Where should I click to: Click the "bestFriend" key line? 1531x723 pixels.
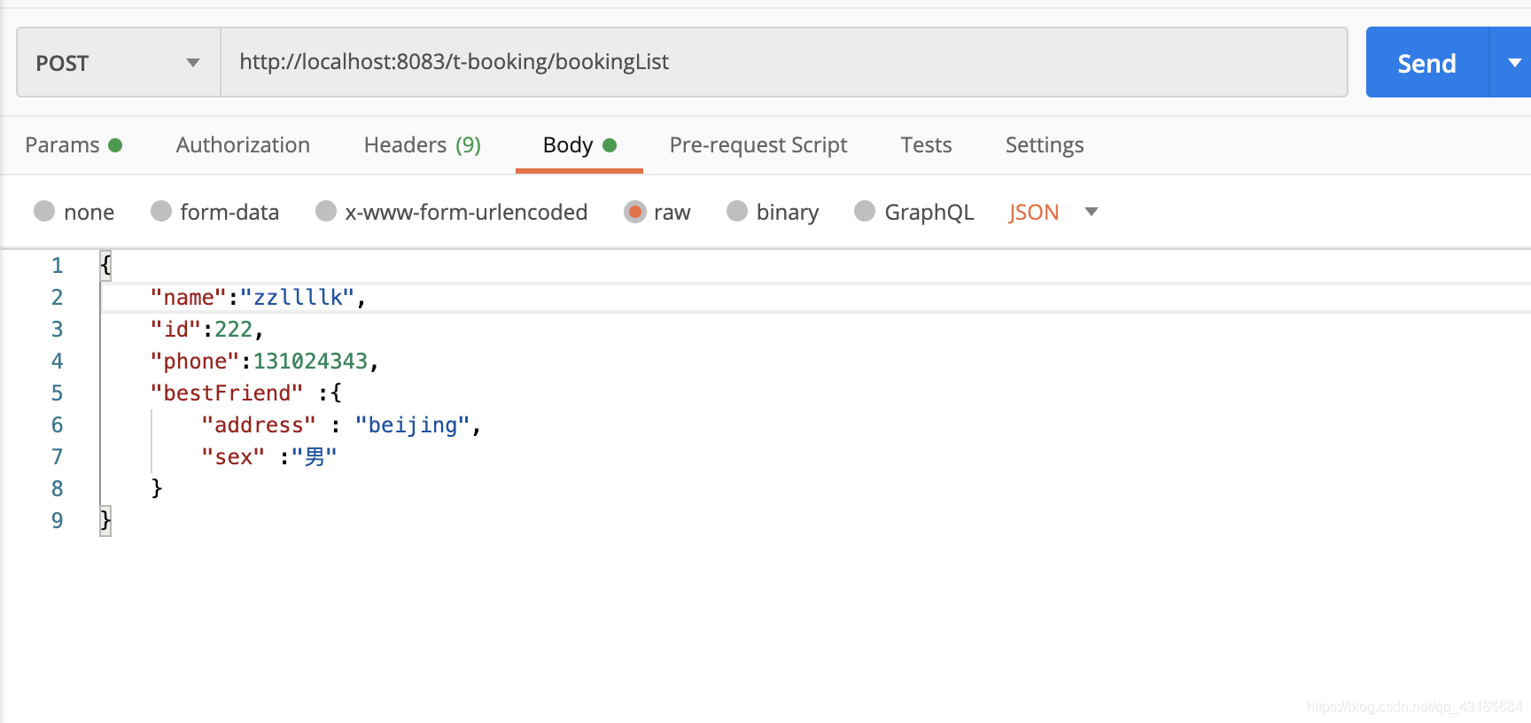coord(245,393)
